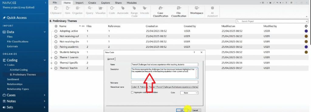Collapse the Data section chevron
This screenshot has height=112, width=311.
[45, 32]
